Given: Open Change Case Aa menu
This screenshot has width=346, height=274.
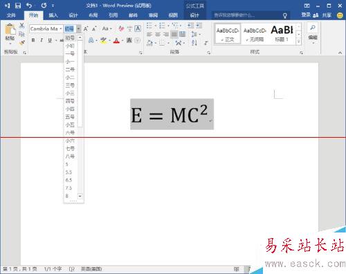Looking at the screenshot, I should pos(107,28).
